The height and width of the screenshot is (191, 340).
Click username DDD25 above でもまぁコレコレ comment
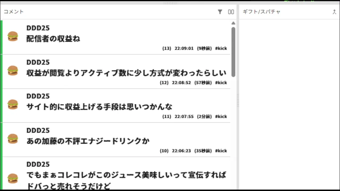[x=38, y=164]
